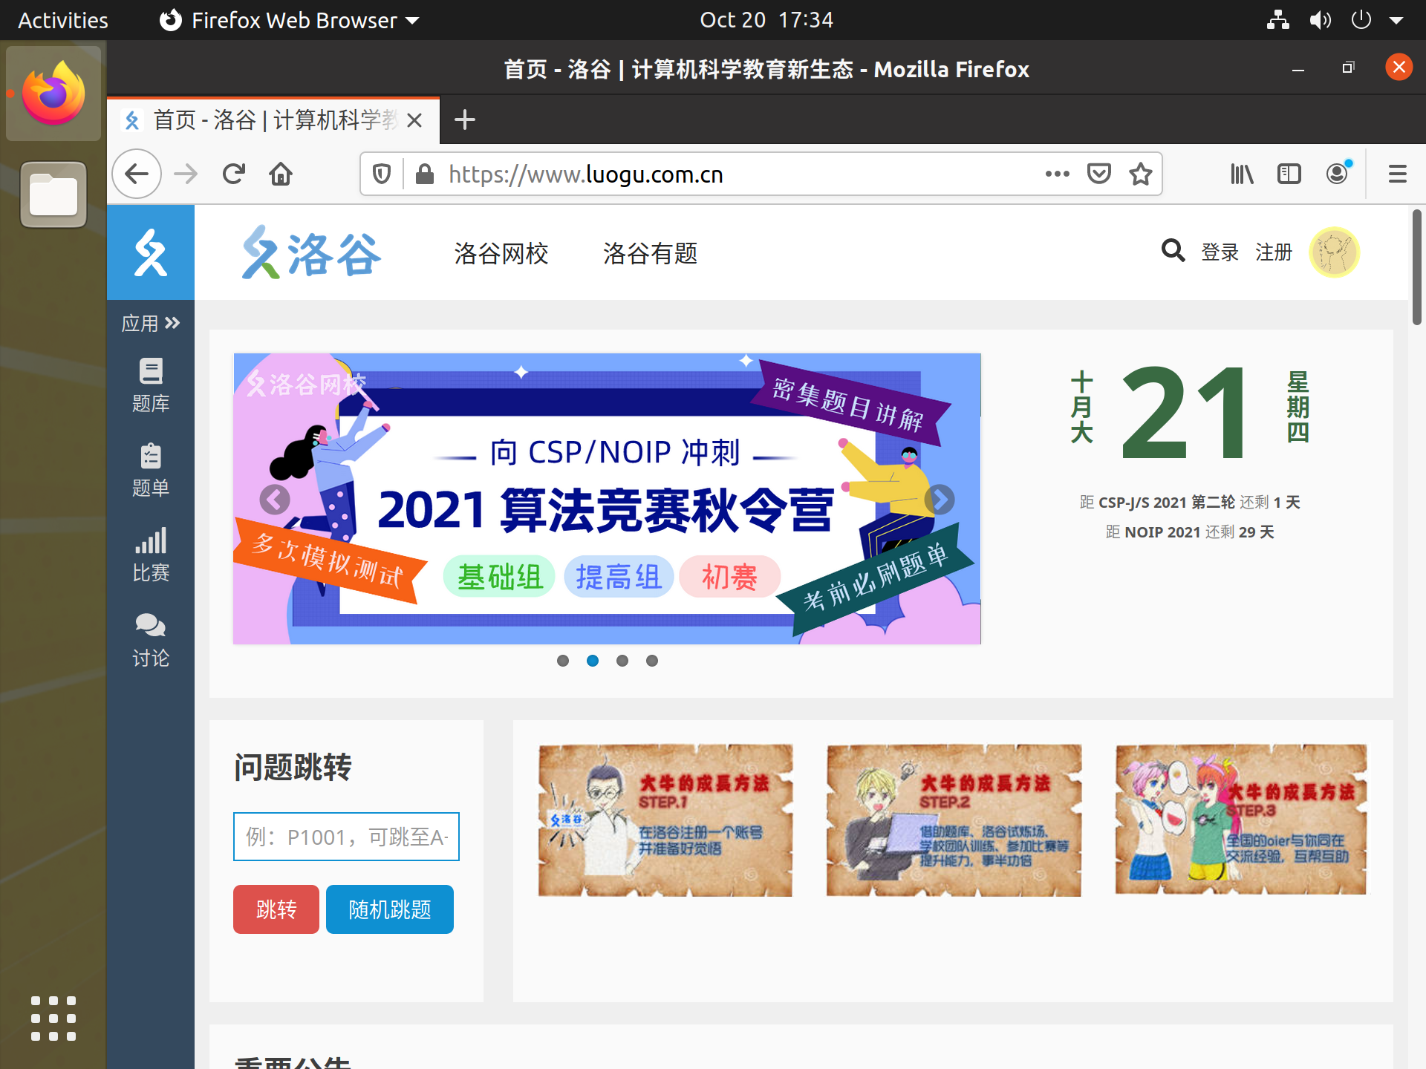Select first carousel indicator dot
This screenshot has height=1069, width=1426.
point(563,661)
